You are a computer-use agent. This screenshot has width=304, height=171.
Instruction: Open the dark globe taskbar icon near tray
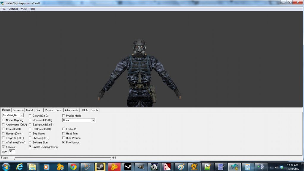coord(261,167)
